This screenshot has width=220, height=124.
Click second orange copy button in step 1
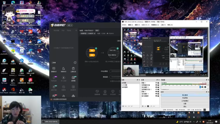click(92, 55)
